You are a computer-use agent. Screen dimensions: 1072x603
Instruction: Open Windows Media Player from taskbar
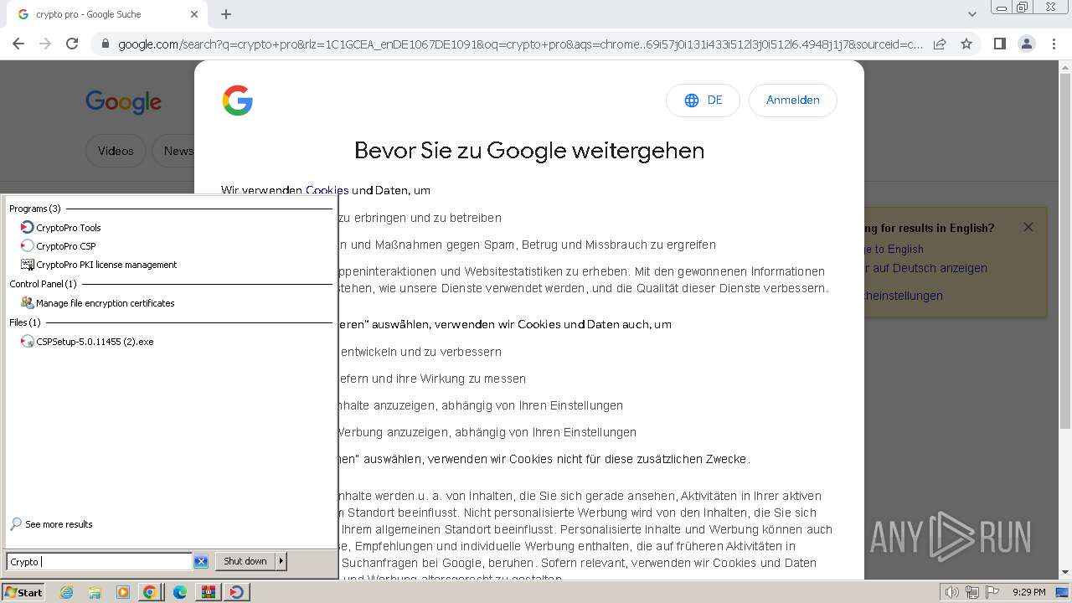(123, 592)
